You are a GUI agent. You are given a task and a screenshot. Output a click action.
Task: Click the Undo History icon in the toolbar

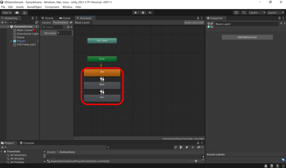236,12
